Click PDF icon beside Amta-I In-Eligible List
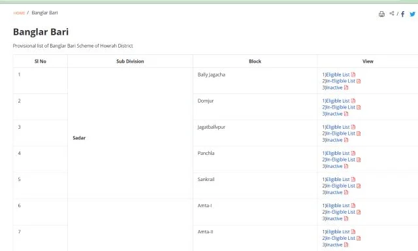This screenshot has width=418, height=251. 359,212
